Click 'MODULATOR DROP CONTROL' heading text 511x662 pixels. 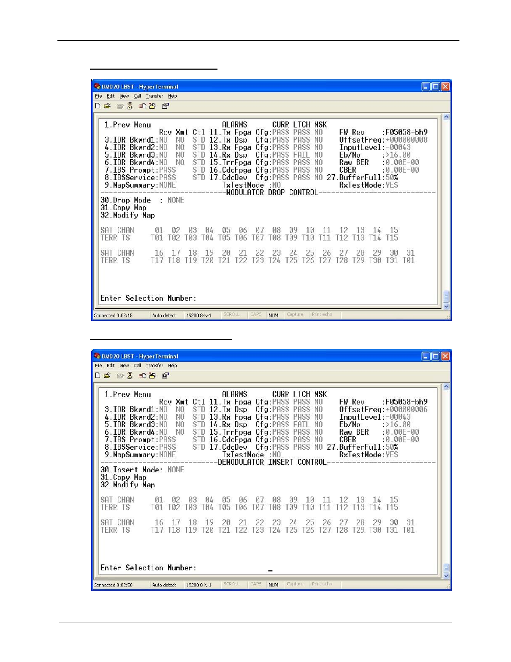[272, 192]
